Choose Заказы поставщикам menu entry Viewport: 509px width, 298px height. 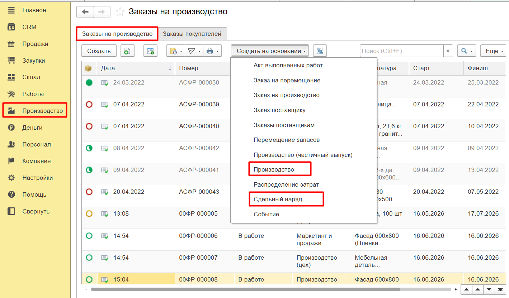[284, 125]
